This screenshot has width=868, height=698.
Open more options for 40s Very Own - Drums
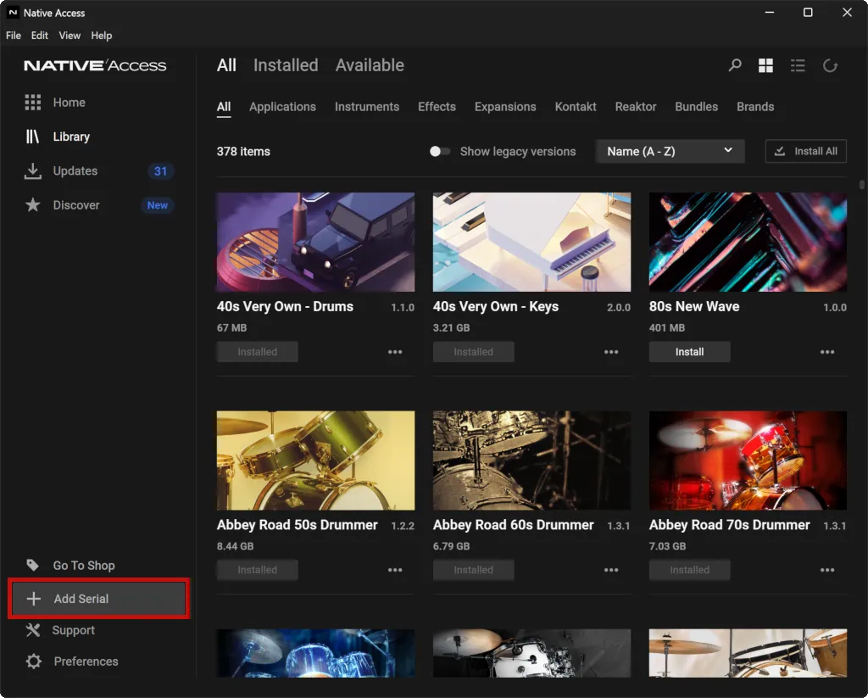[395, 352]
